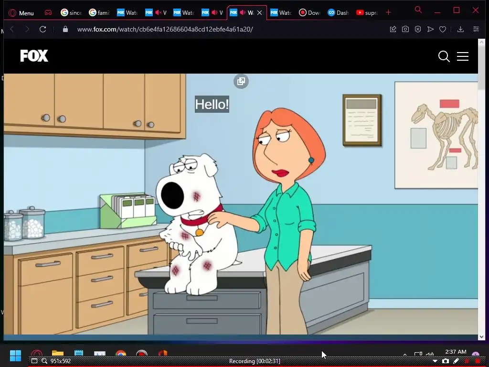Open the recorder pencil drawing tool
This screenshot has width=489, height=367.
(x=456, y=361)
